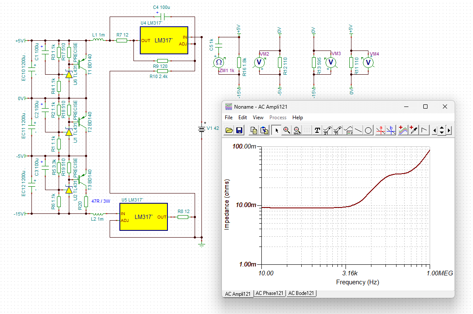This screenshot has width=473, height=314.
Task: Open the View menu
Action: tap(258, 118)
